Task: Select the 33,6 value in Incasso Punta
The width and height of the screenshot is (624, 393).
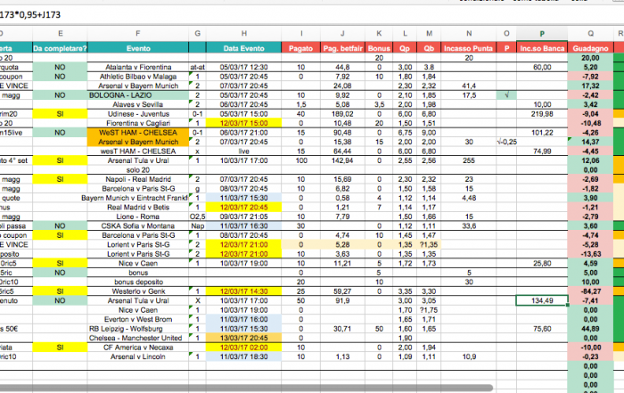Action: [x=469, y=226]
